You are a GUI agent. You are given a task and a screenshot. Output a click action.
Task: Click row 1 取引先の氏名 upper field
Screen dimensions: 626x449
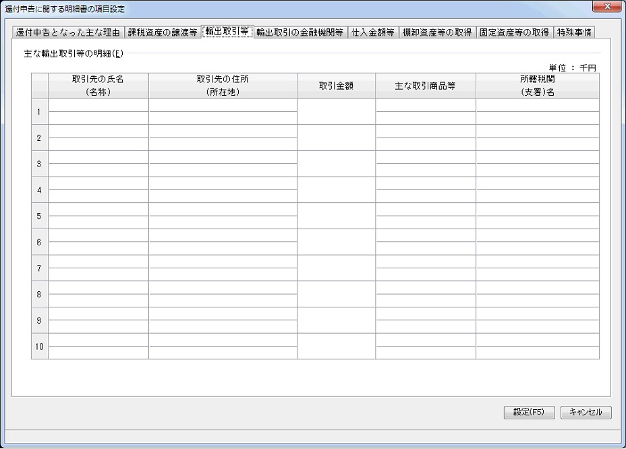tap(98, 105)
